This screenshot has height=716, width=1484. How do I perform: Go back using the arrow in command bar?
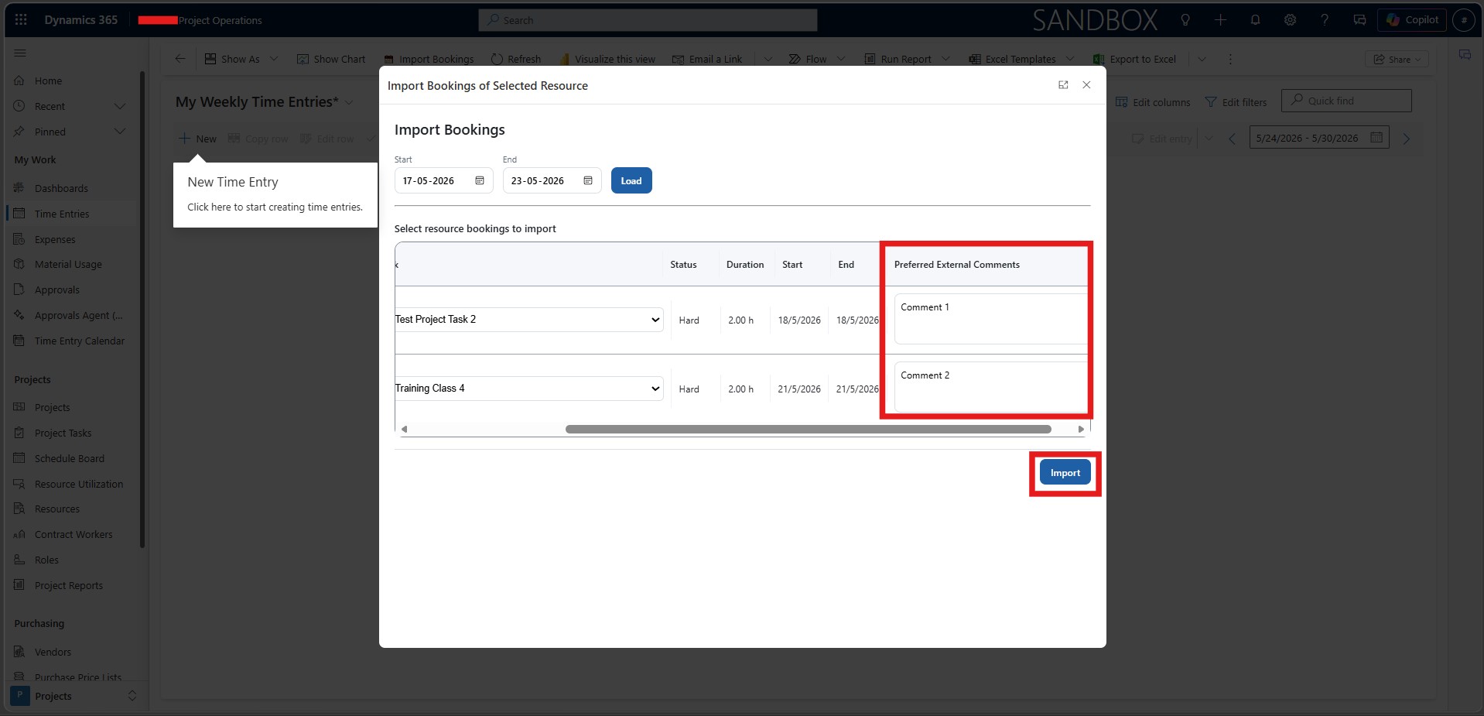[x=180, y=59]
